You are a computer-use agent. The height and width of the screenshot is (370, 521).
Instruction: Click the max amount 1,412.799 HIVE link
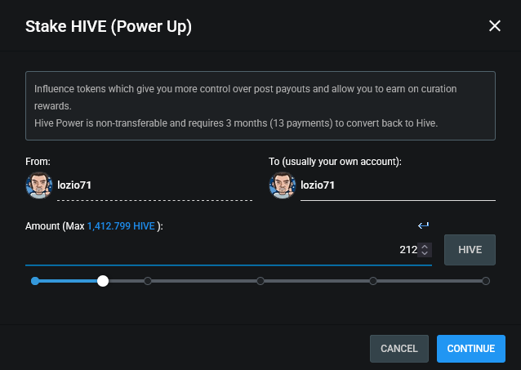[121, 226]
